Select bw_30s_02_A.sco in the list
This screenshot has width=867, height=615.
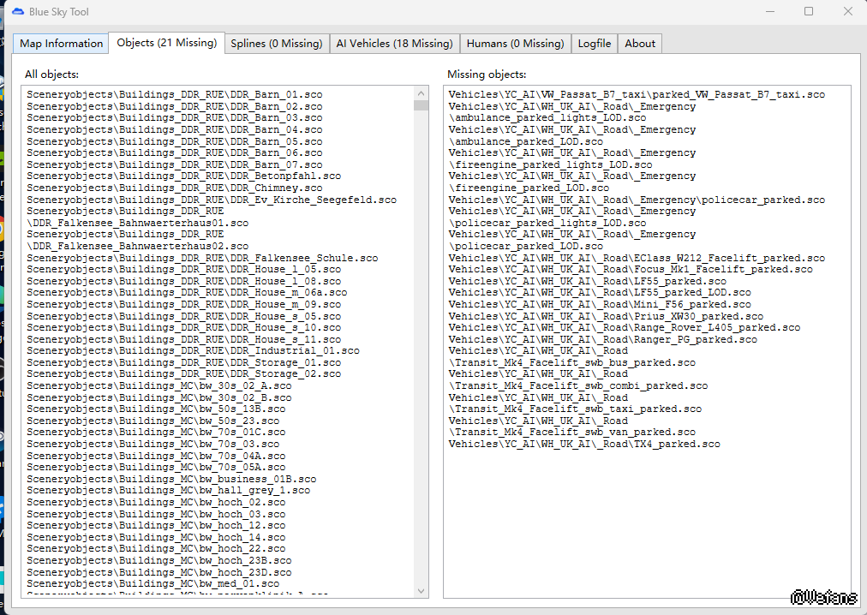click(x=158, y=385)
